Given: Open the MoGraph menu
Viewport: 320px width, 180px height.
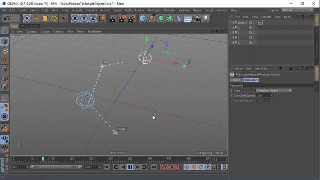Looking at the screenshot, I should pyautogui.click(x=154, y=10).
